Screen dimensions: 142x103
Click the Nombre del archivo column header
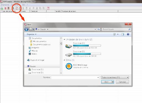coord(90,11)
